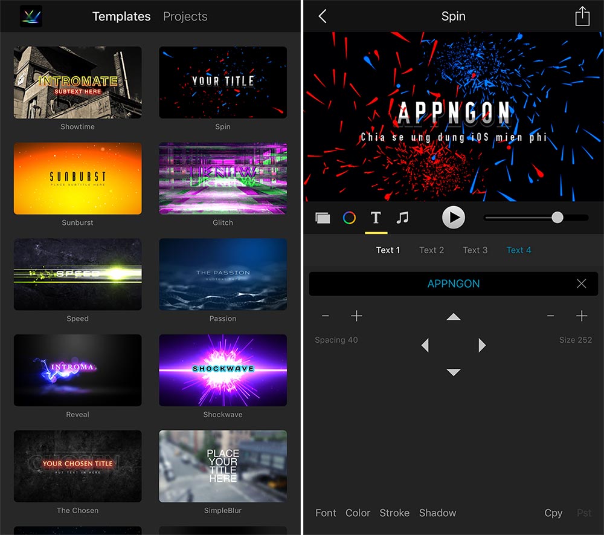Click the "Sunburst" template label

(x=77, y=222)
